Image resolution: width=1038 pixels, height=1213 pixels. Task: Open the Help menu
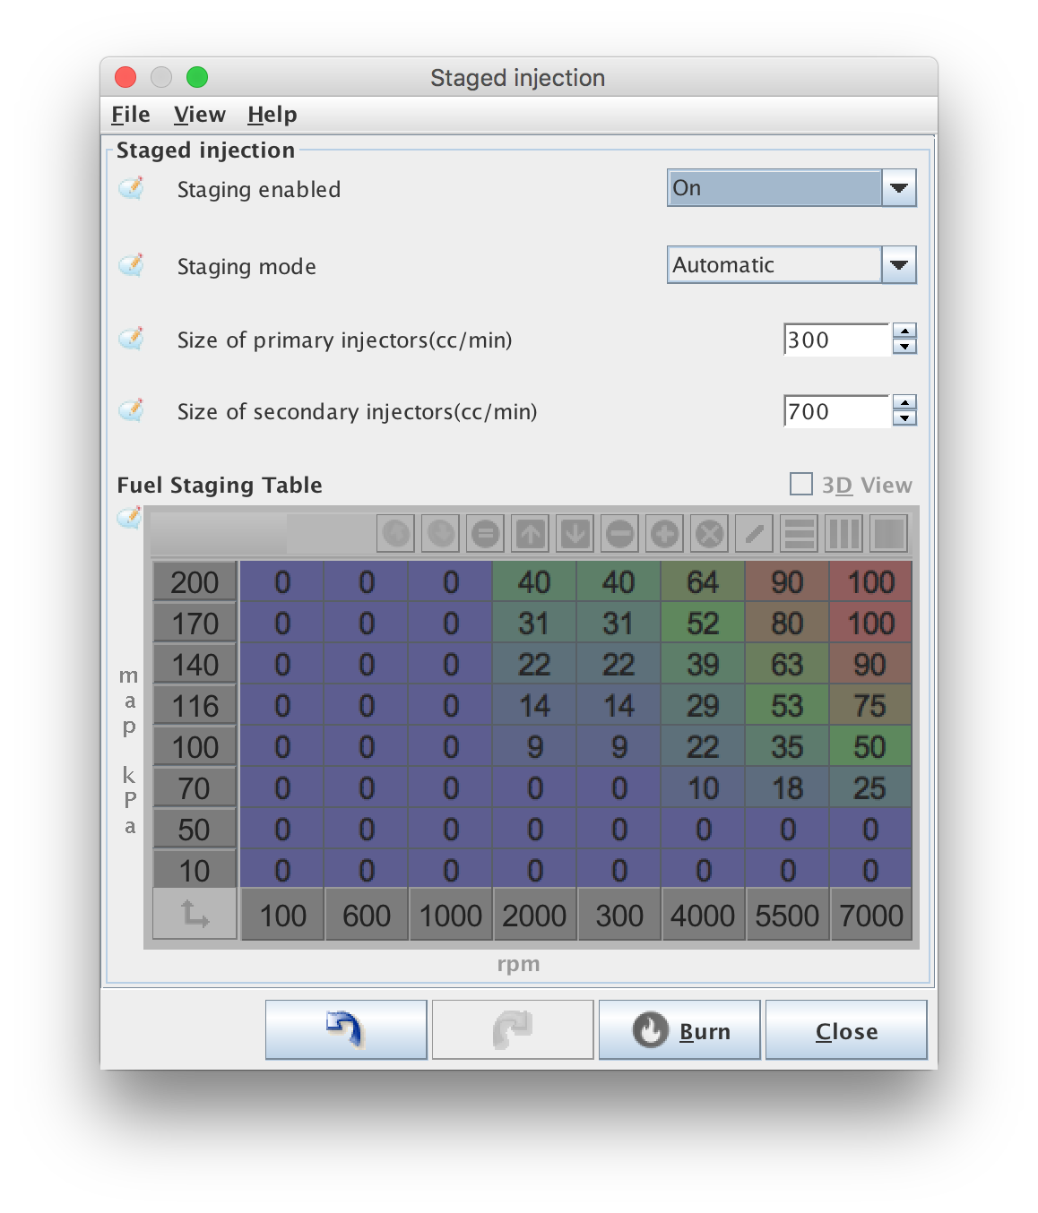click(272, 115)
